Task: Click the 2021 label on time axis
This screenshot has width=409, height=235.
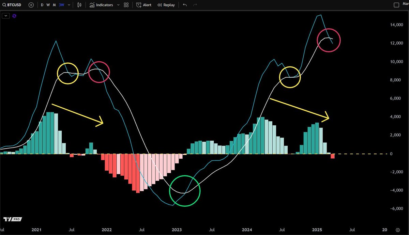Action: click(x=36, y=230)
